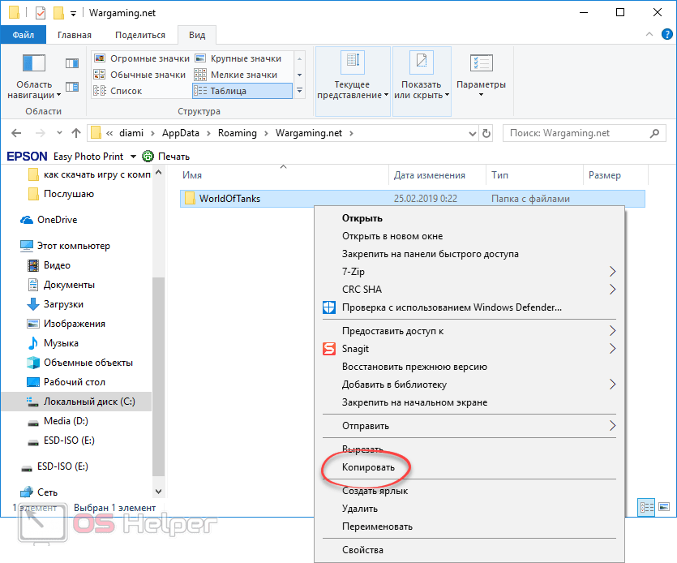
Task: Open the Home ribbon tab
Action: 74,35
